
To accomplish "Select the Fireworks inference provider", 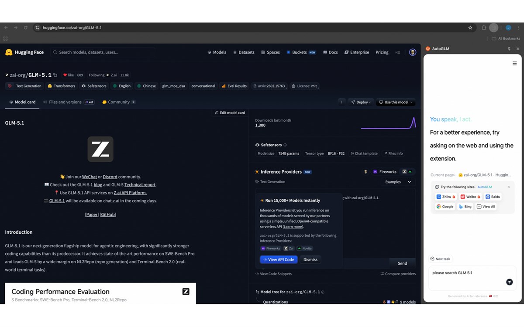I will pos(385,172).
